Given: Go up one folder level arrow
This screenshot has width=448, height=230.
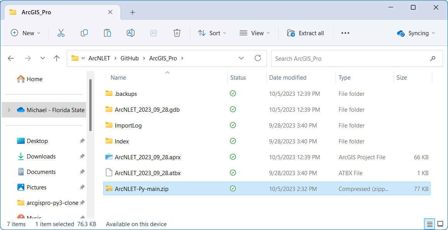Looking at the screenshot, I should tap(56, 58).
